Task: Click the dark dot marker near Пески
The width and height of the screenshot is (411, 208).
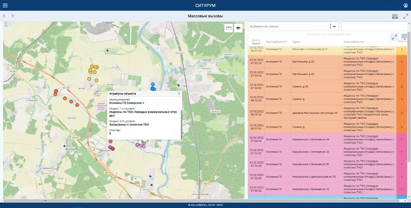Action: 178,85
